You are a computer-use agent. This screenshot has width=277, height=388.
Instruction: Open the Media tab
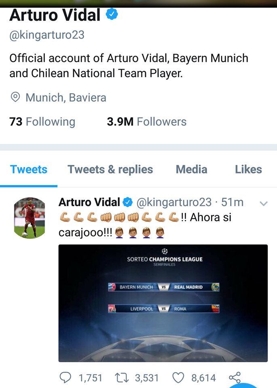[191, 169]
